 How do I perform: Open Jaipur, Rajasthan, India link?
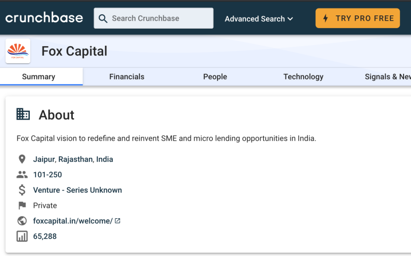[x=73, y=159]
